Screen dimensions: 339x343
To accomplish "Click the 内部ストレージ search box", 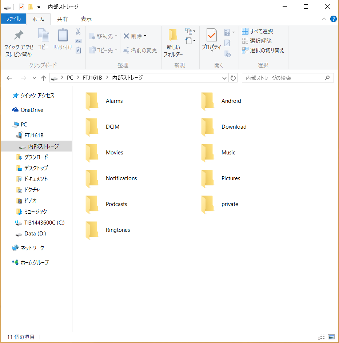I will (x=284, y=78).
